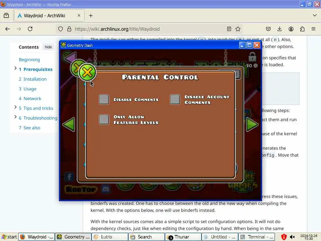Switch to Search taskbar item

click(x=147, y=237)
